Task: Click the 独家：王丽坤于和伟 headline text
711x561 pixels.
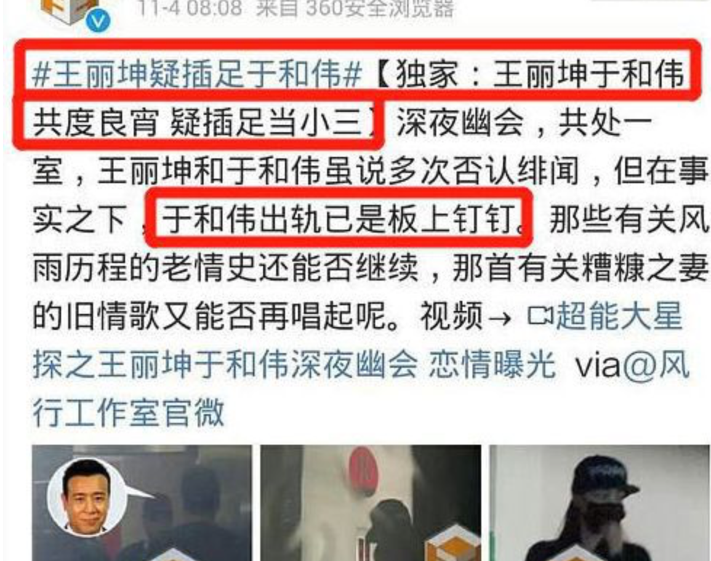Action: click(540, 74)
